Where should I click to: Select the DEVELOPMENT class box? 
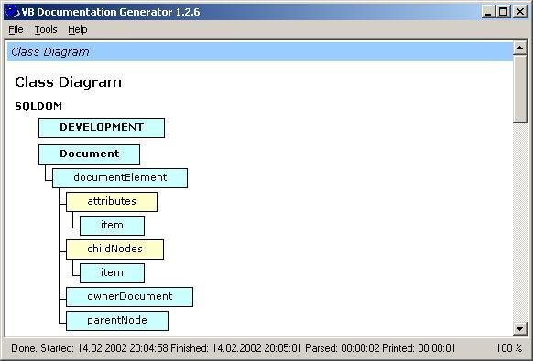pos(102,128)
